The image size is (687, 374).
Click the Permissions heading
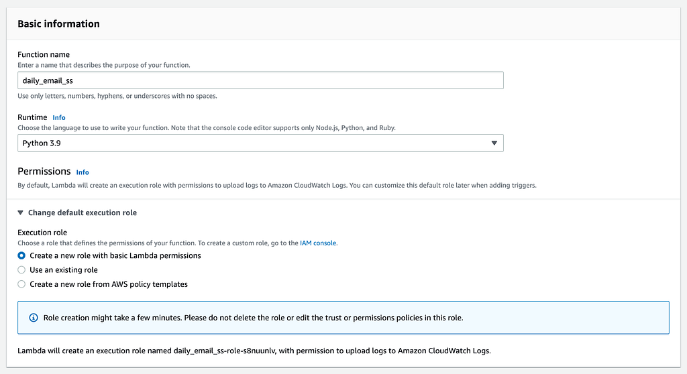(x=44, y=171)
